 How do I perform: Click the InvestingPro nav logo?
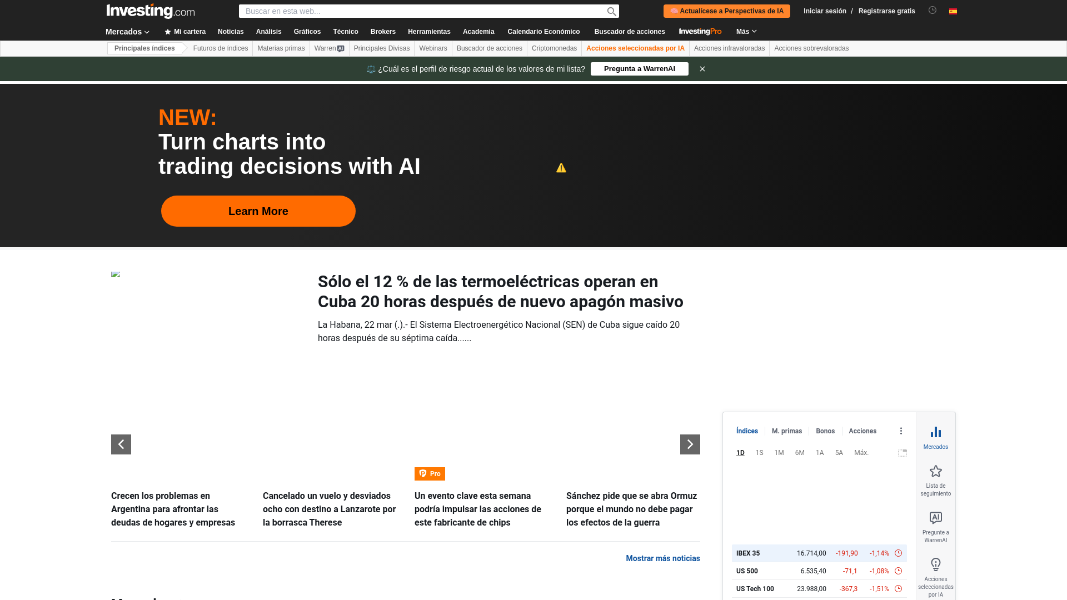pyautogui.click(x=700, y=32)
